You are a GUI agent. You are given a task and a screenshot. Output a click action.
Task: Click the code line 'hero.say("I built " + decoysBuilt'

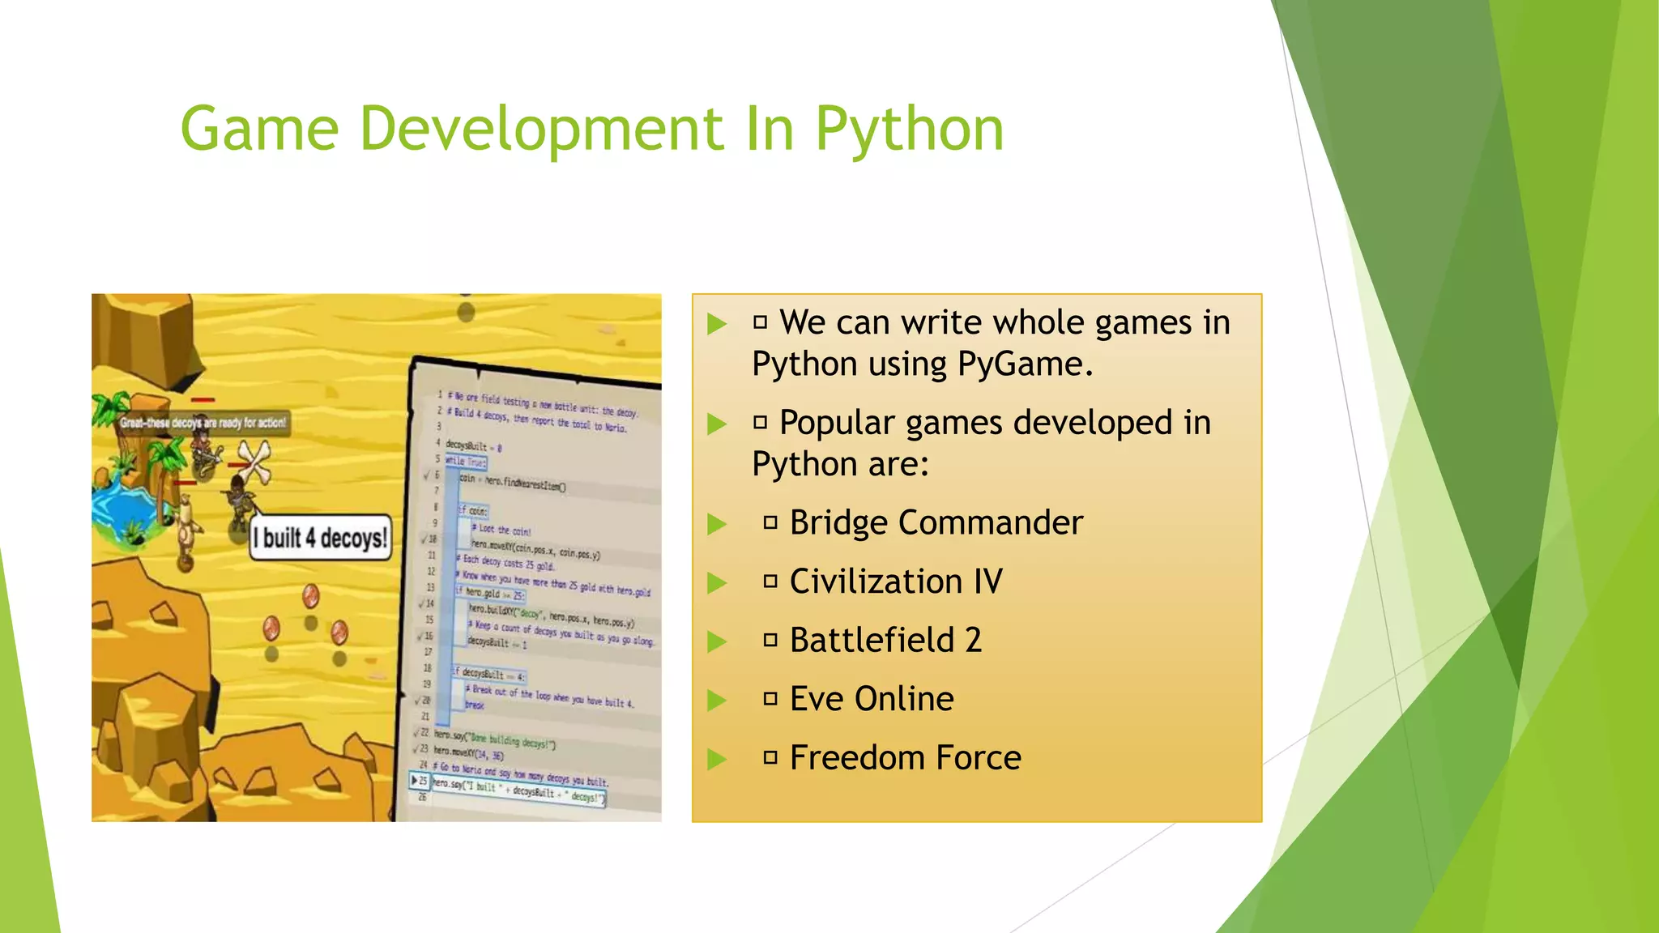(518, 790)
